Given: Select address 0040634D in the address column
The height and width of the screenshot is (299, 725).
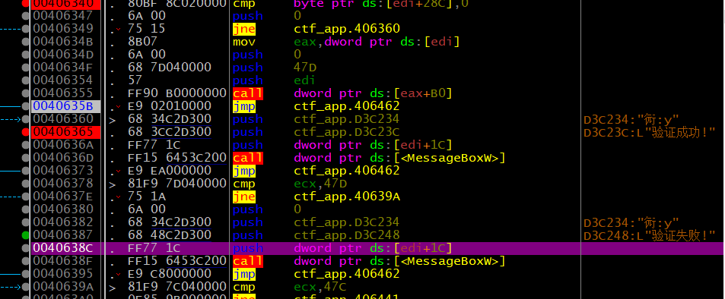Looking at the screenshot, I should 63,55.
